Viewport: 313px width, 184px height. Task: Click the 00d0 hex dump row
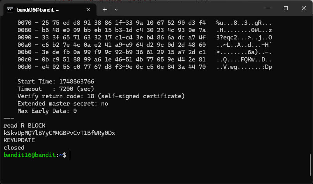(x=145, y=67)
